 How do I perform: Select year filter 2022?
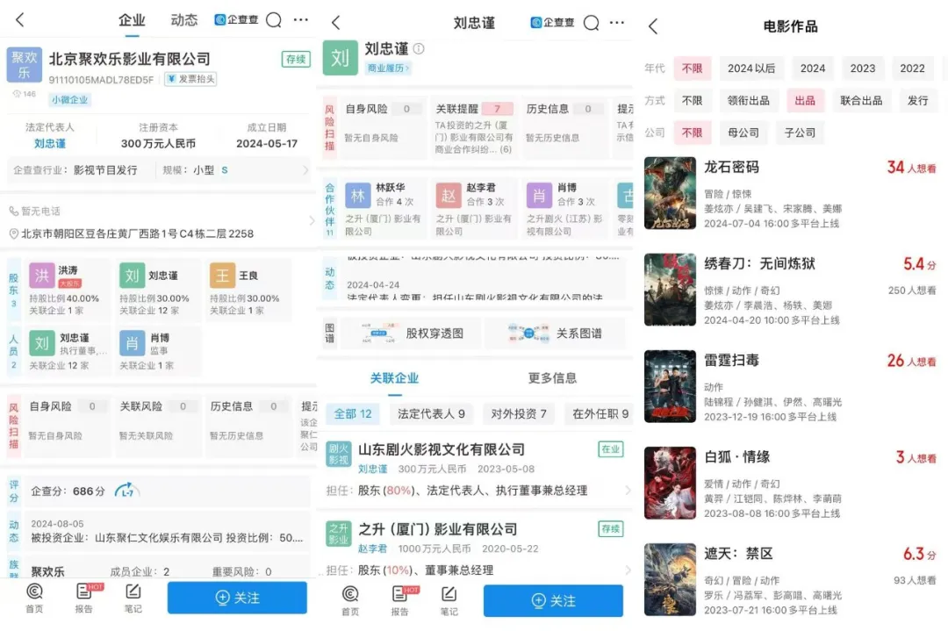click(x=912, y=68)
